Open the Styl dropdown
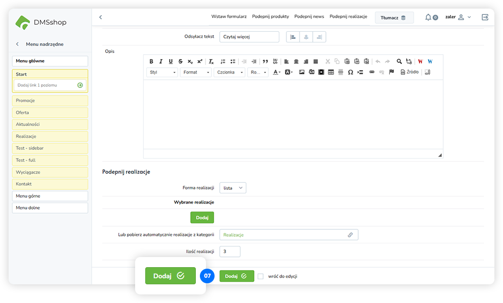The height and width of the screenshot is (303, 503). coord(162,72)
